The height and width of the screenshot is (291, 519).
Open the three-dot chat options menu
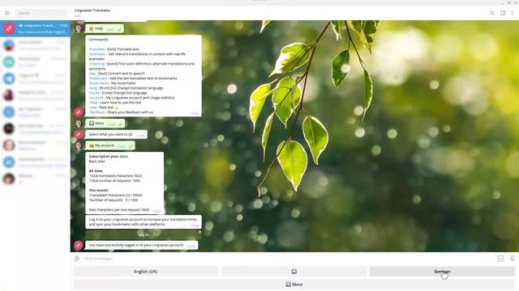[513, 13]
